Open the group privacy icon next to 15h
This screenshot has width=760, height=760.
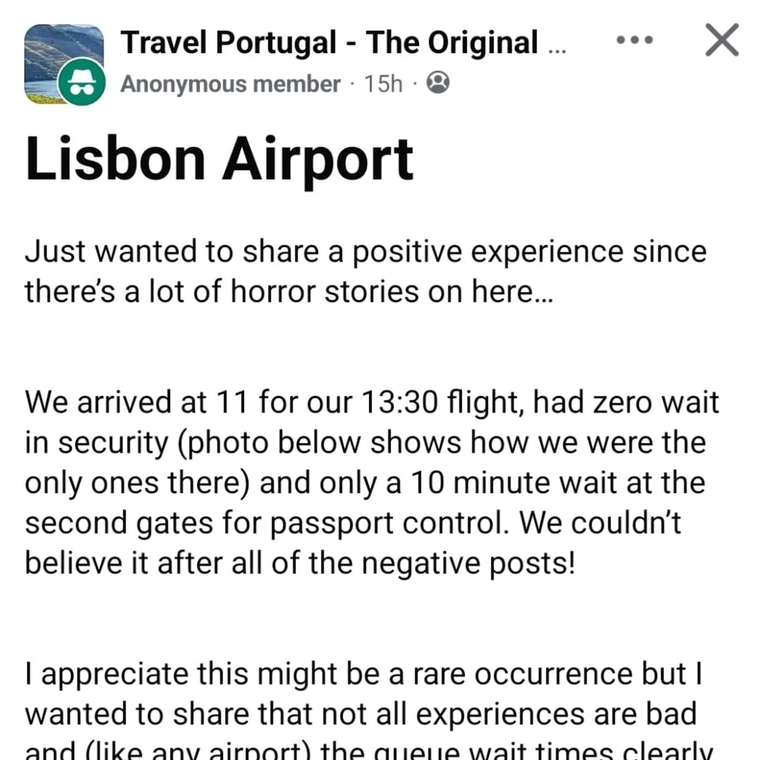[438, 83]
